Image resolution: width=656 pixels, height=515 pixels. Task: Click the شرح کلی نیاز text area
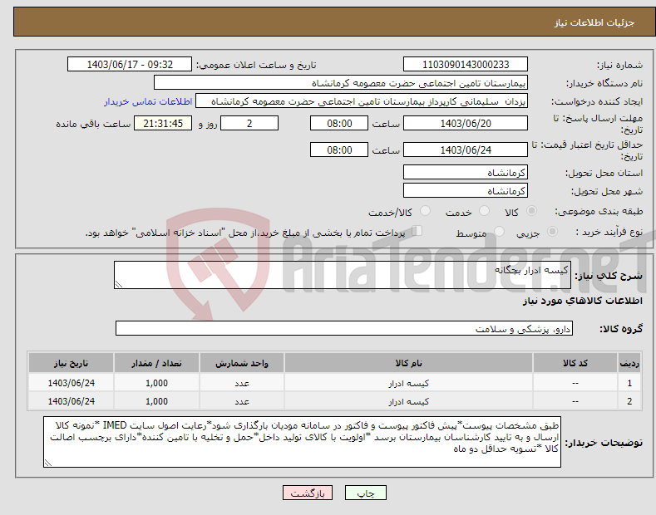pos(343,275)
